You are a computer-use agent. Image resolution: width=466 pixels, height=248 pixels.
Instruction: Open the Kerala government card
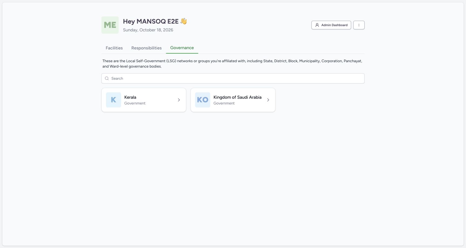(144, 100)
